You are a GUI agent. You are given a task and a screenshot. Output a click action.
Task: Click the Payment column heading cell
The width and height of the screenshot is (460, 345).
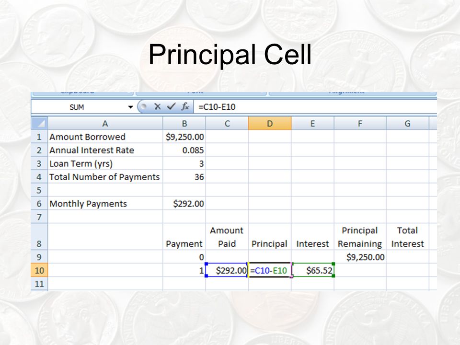pyautogui.click(x=184, y=237)
